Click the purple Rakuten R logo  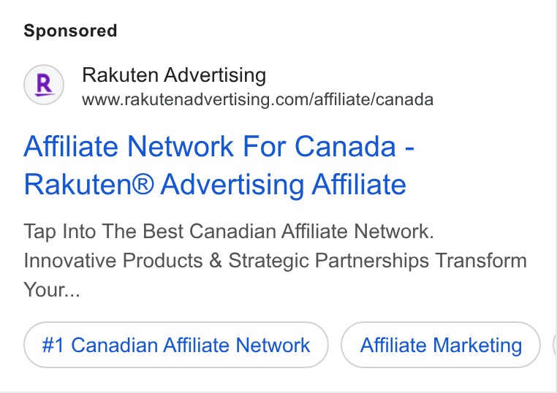point(44,85)
